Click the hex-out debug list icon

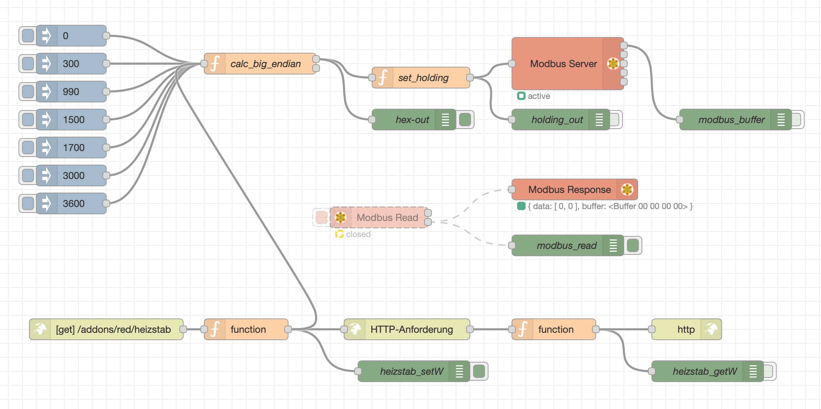(445, 120)
